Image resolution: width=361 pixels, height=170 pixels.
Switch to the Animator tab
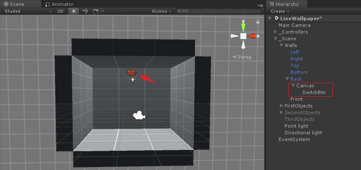pos(60,4)
